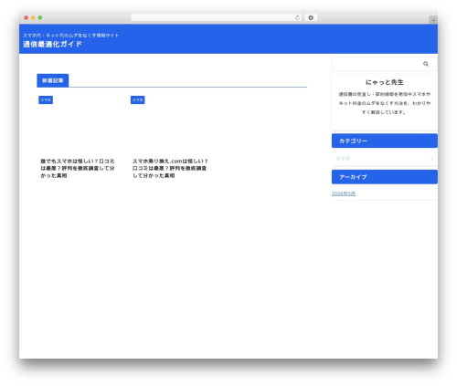This screenshot has width=457, height=386.
Task: Click the round extension icon beside address bar
Action: 311,18
